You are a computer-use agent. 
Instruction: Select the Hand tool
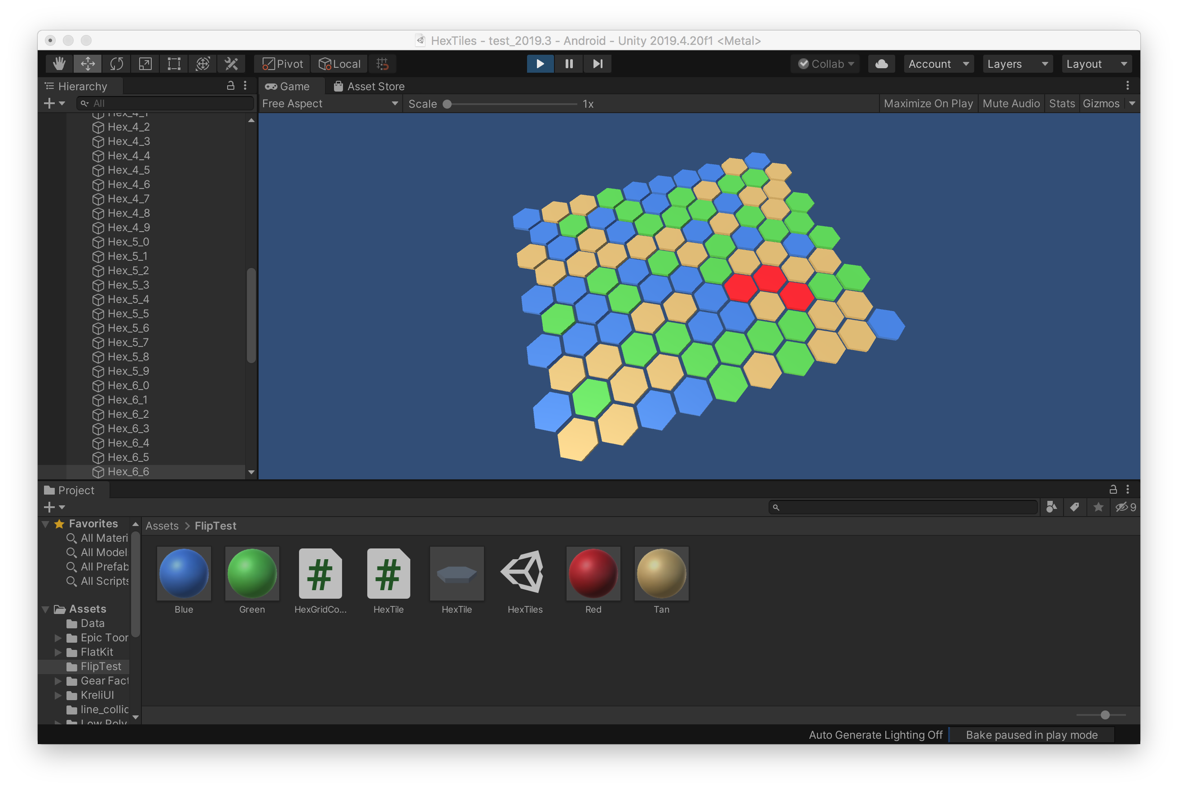pos(59,64)
